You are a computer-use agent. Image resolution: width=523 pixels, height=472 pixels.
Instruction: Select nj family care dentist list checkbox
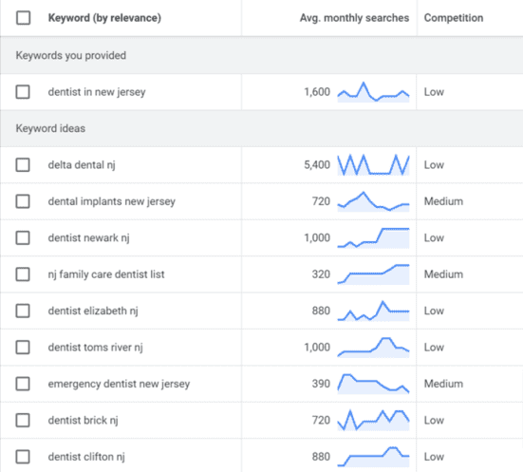click(x=23, y=274)
